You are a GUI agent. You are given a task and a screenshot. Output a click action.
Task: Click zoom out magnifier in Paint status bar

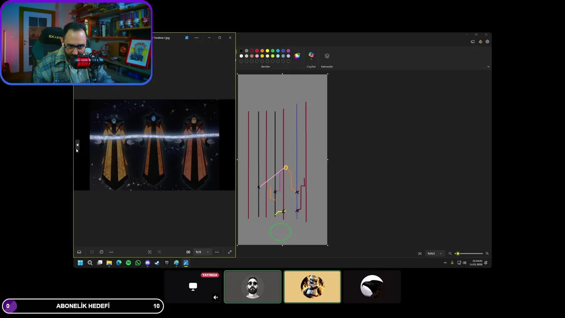tap(450, 254)
